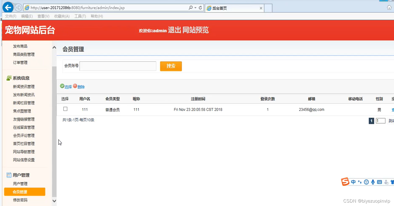Tick the checkbox for user 111

coord(65,109)
